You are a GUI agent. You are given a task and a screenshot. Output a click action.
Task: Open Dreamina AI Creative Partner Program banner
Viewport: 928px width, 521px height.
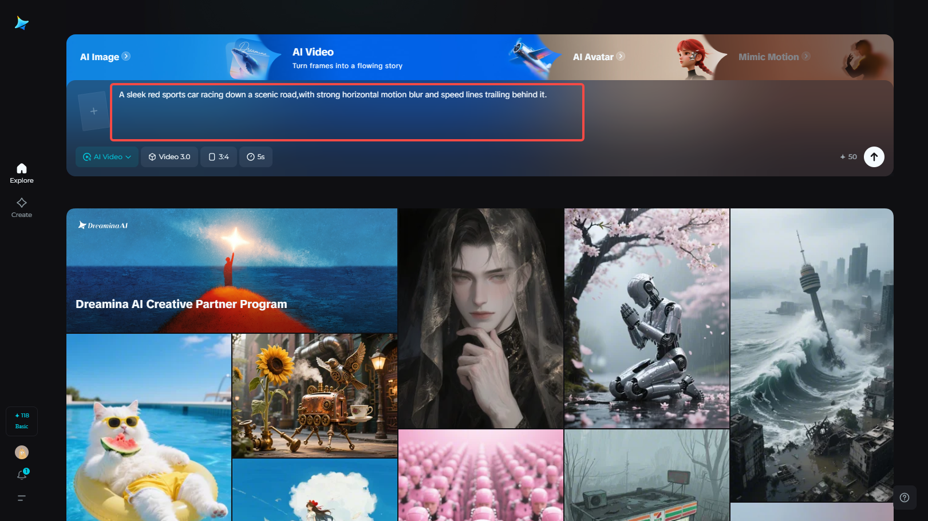pyautogui.click(x=232, y=270)
